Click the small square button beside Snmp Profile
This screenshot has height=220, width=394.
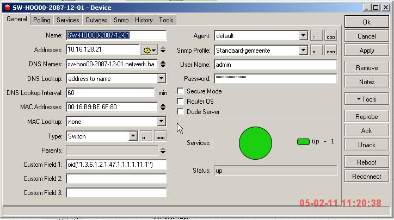tap(316, 51)
